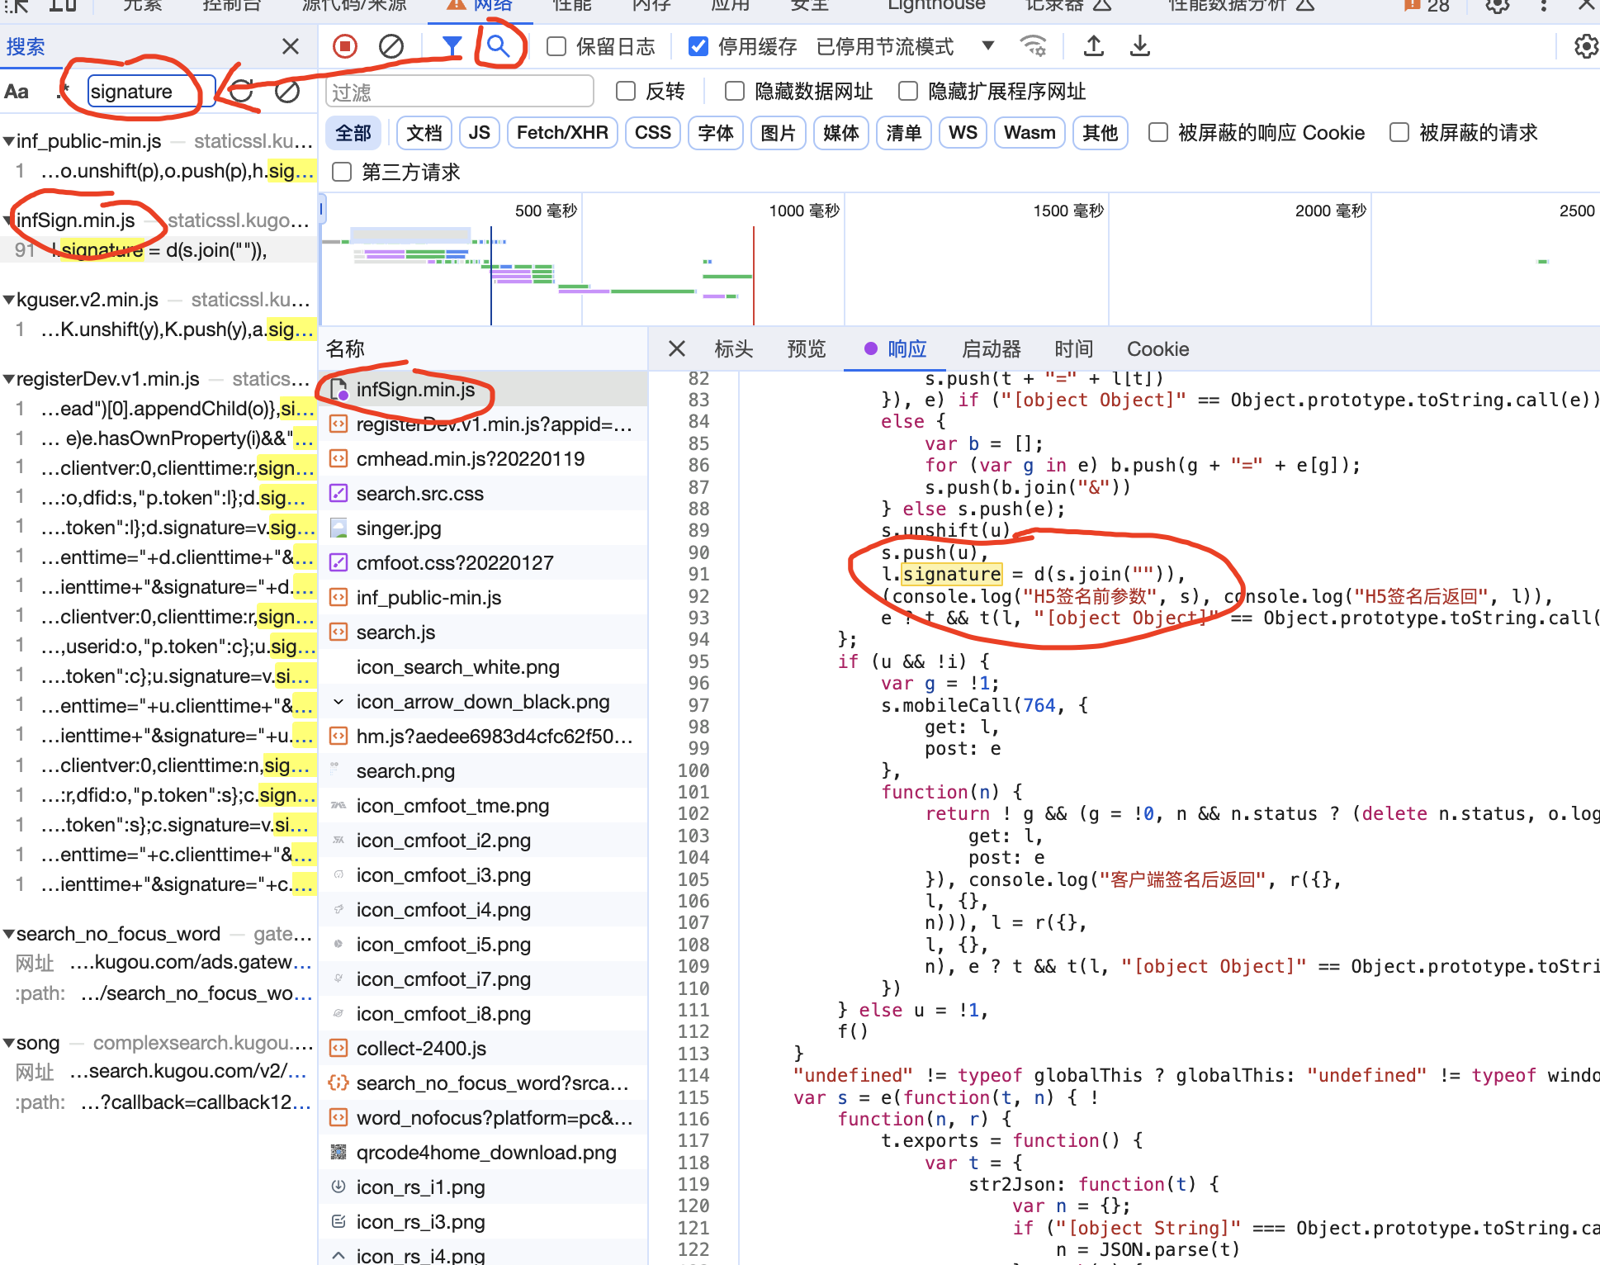This screenshot has width=1600, height=1265.
Task: Open throttling mode dropdown
Action: click(x=905, y=46)
